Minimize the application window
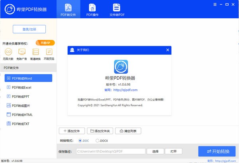This screenshot has height=163, width=239. pos(221,4)
